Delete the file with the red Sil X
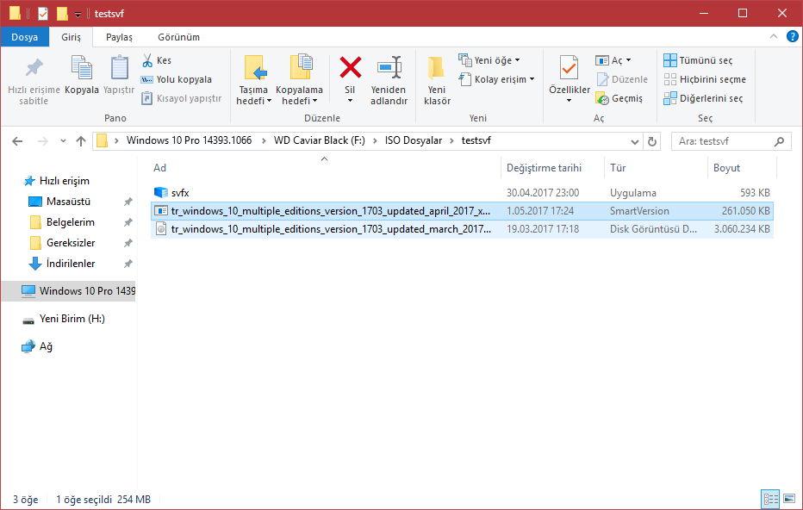Screen dimensions: 803x510 pyautogui.click(x=351, y=67)
